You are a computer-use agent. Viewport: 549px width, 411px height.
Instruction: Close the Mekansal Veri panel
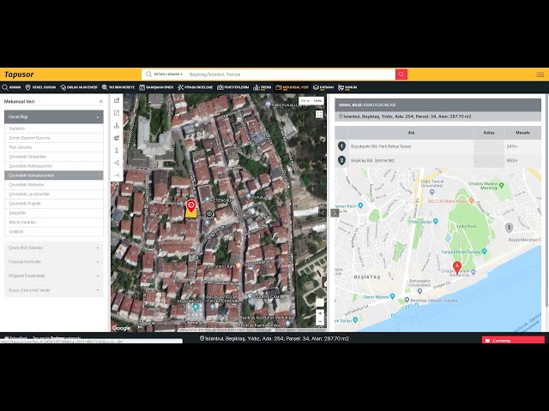[x=101, y=101]
